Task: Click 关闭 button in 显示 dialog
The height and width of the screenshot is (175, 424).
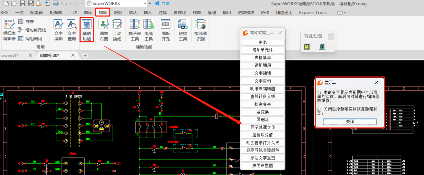Action: click(x=350, y=122)
